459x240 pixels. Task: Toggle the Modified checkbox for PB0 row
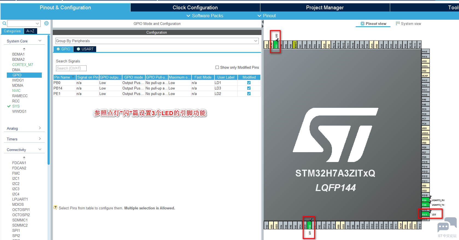[x=249, y=83]
